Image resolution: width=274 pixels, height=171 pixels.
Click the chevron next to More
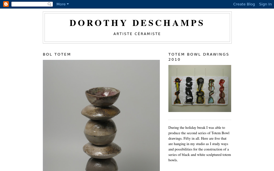coord(68,4)
